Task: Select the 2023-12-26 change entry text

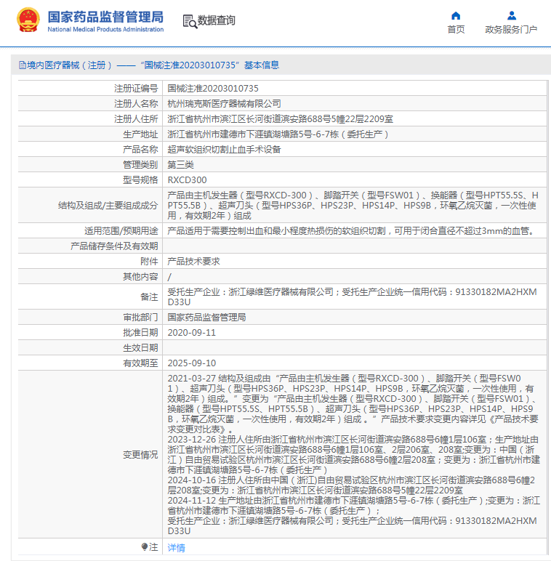Action: [x=353, y=454]
